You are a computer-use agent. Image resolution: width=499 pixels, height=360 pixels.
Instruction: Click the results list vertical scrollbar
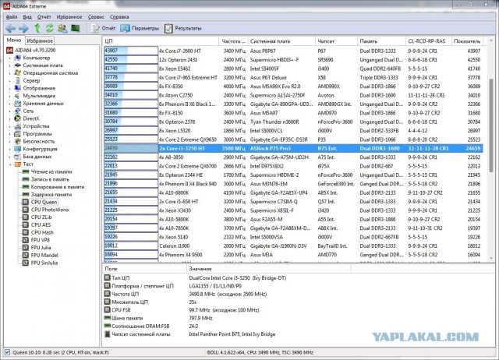click(x=490, y=156)
